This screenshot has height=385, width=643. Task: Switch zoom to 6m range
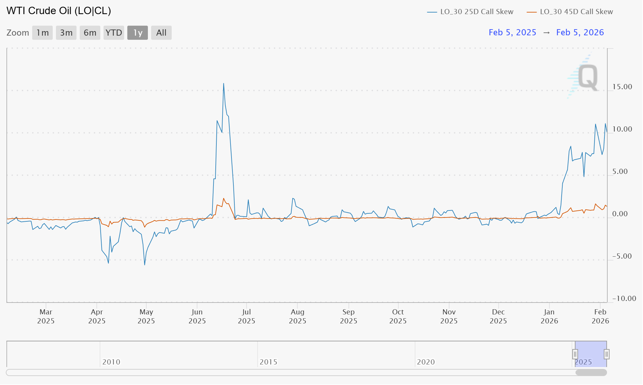[x=90, y=33]
